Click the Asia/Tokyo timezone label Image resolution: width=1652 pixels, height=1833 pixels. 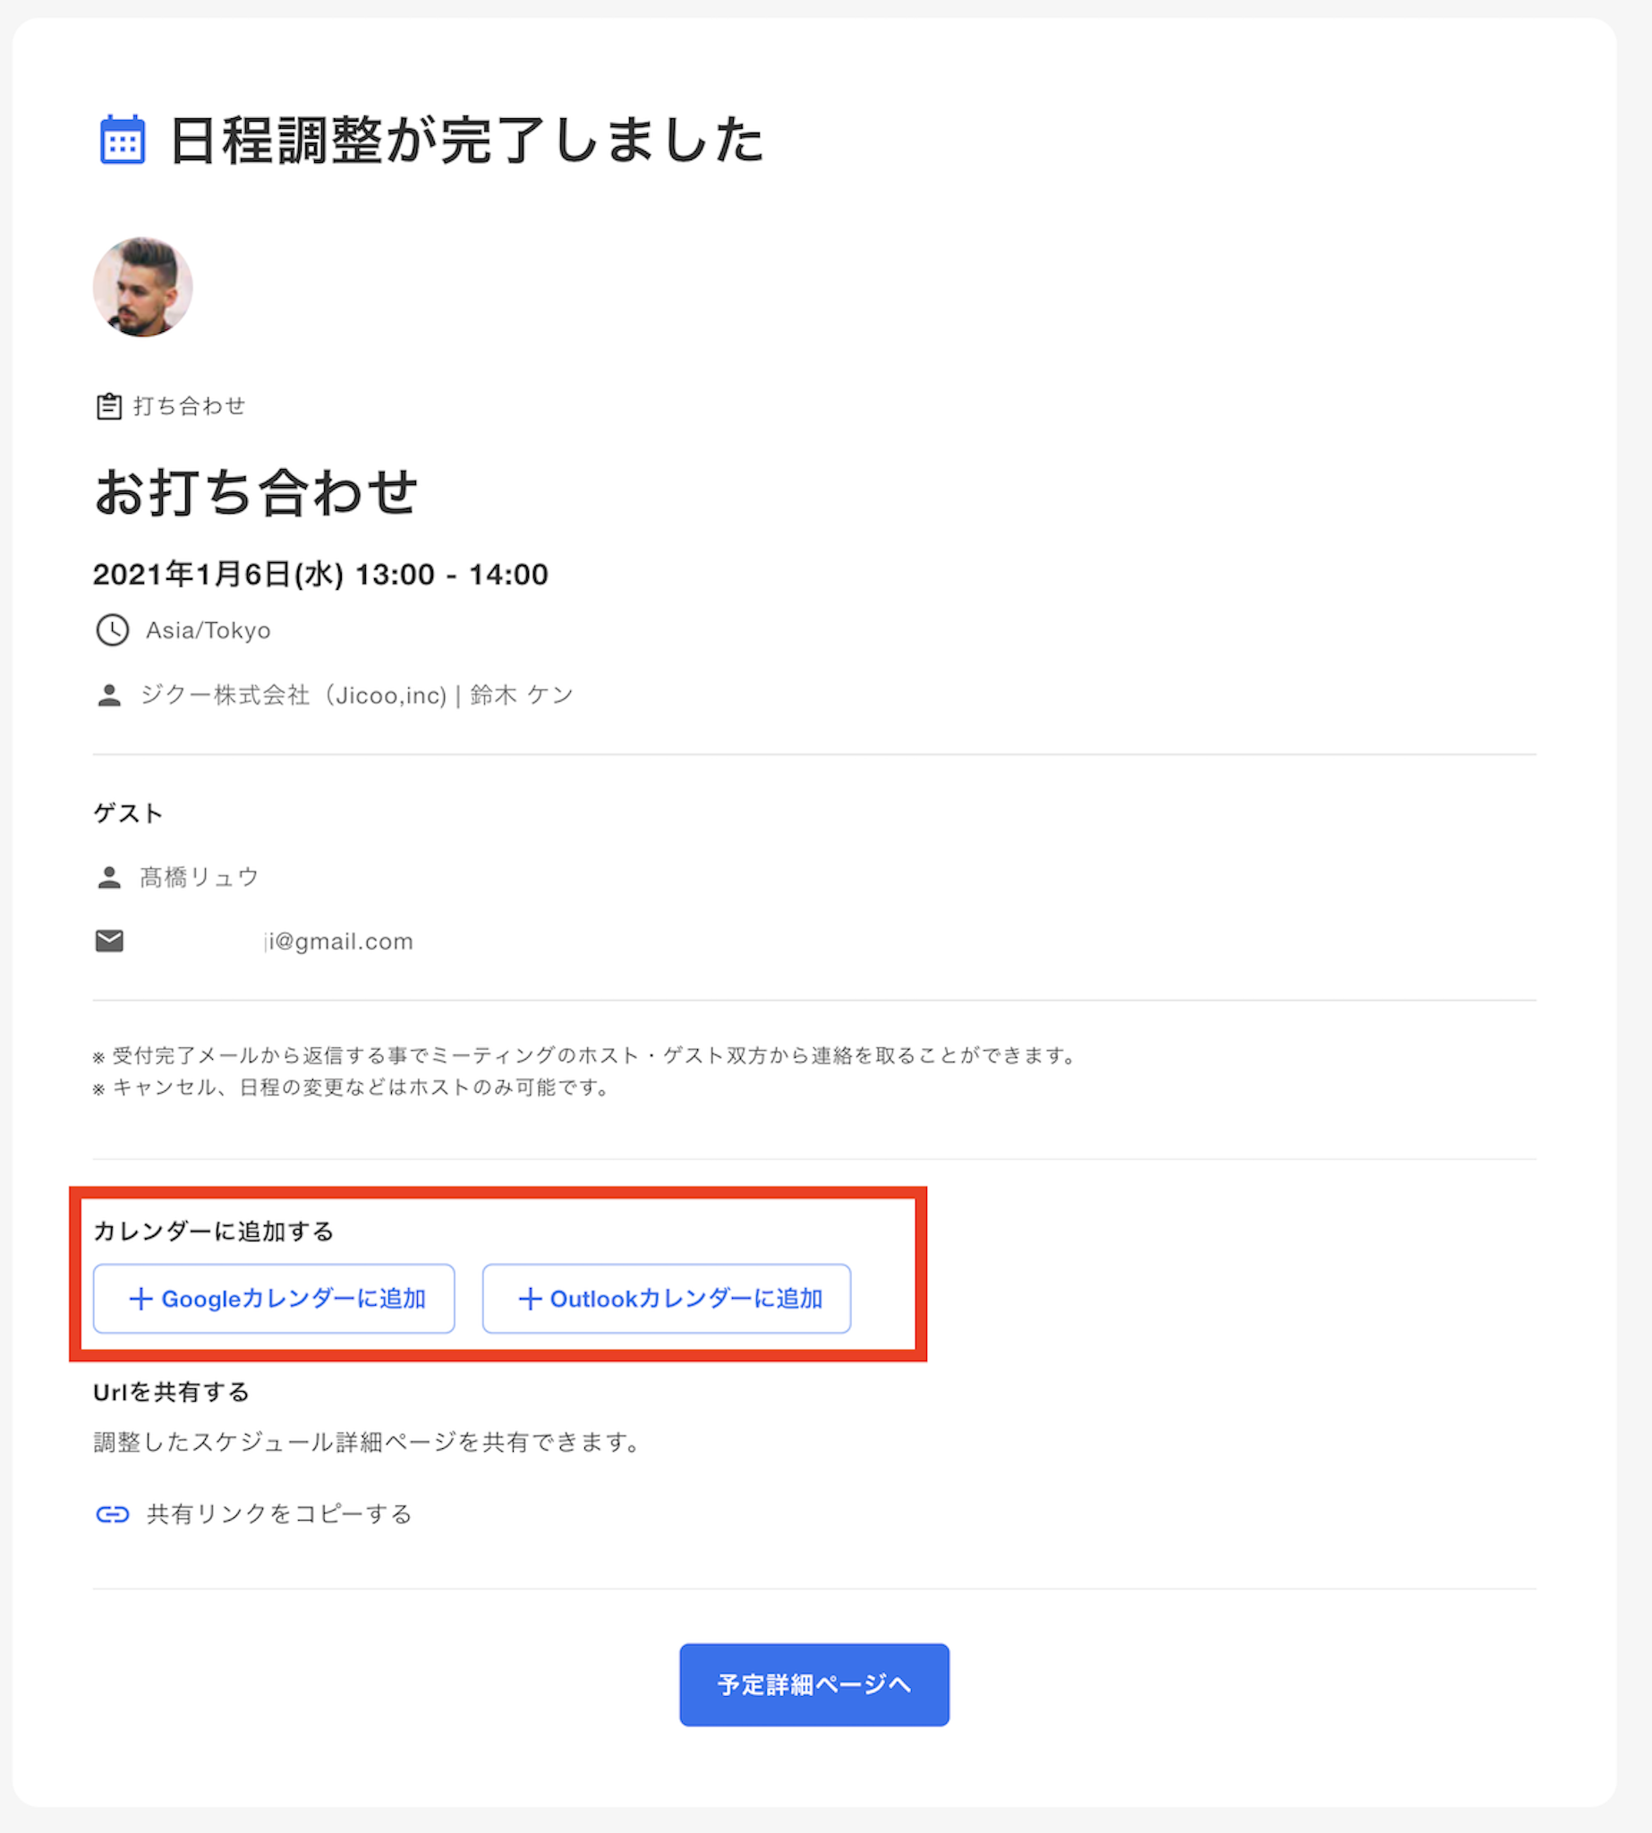(208, 630)
